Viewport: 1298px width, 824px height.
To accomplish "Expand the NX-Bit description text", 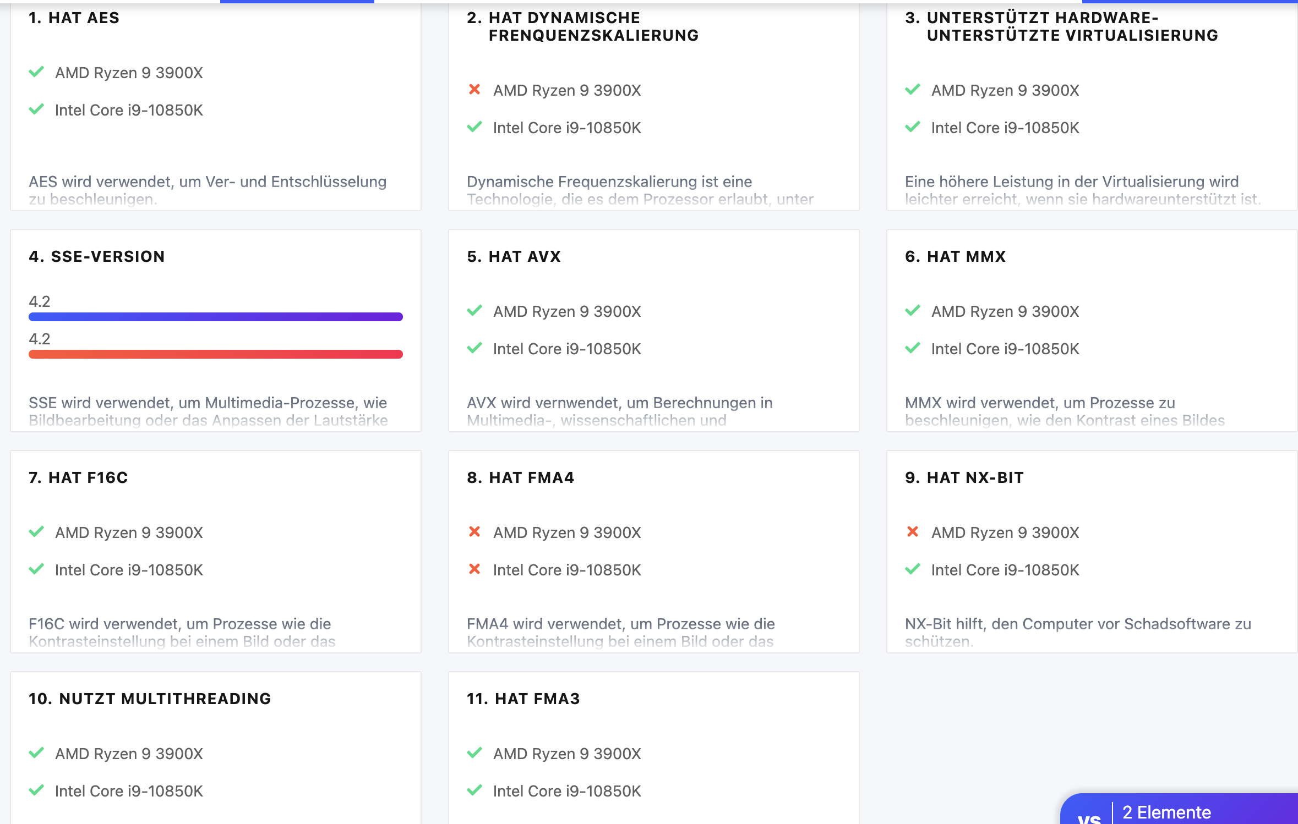I will 1077,631.
